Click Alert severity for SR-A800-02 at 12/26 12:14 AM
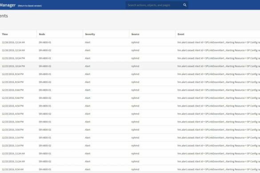 88,50
